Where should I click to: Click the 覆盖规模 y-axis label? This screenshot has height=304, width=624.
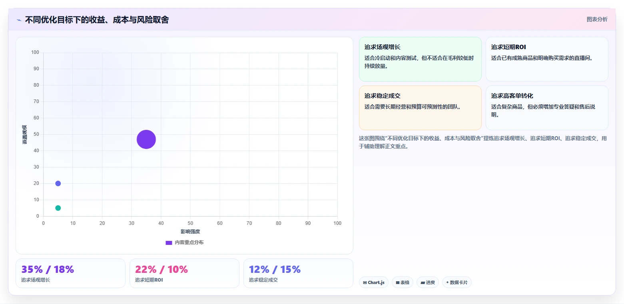25,134
